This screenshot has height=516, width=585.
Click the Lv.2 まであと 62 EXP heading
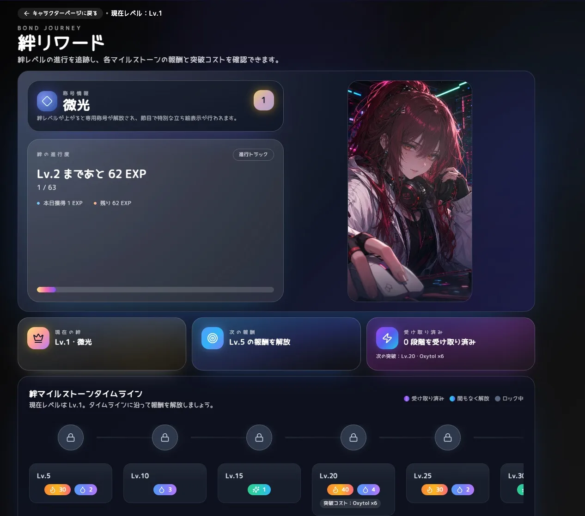[91, 174]
